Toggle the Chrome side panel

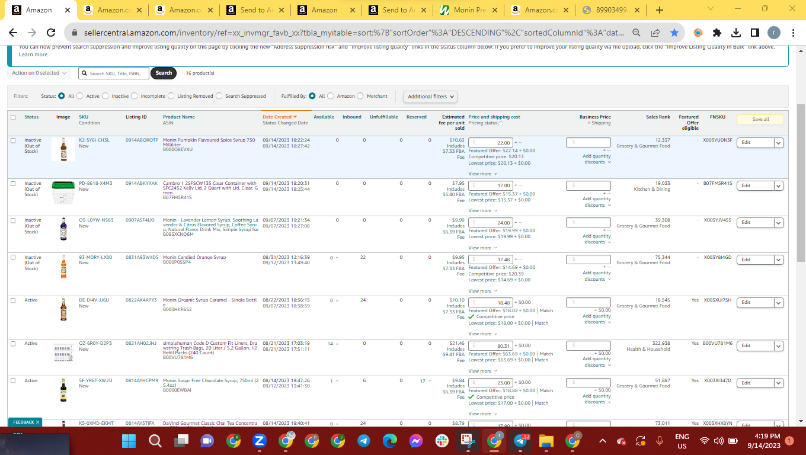point(755,33)
